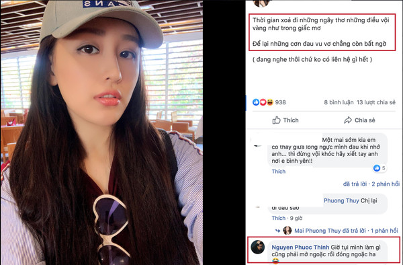
Task: Open the 8 bình luận comments link
Action: (339, 102)
